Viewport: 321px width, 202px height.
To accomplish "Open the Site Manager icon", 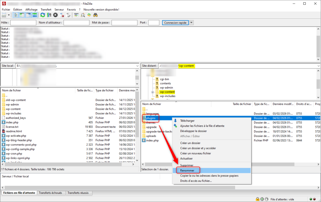I will 4,15.
